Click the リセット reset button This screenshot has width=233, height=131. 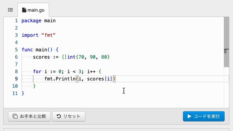tap(69, 116)
